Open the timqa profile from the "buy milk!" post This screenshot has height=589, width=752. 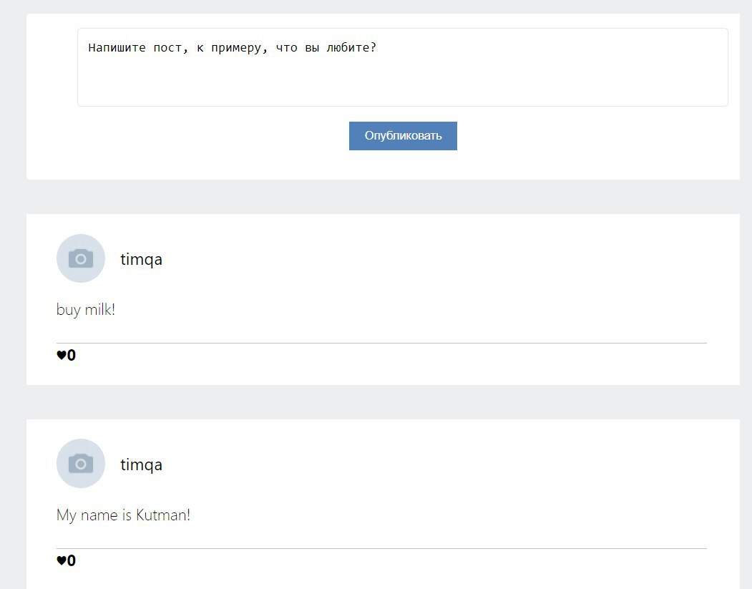pyautogui.click(x=141, y=259)
